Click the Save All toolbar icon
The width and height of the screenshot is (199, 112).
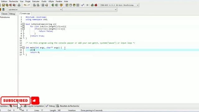7,5
